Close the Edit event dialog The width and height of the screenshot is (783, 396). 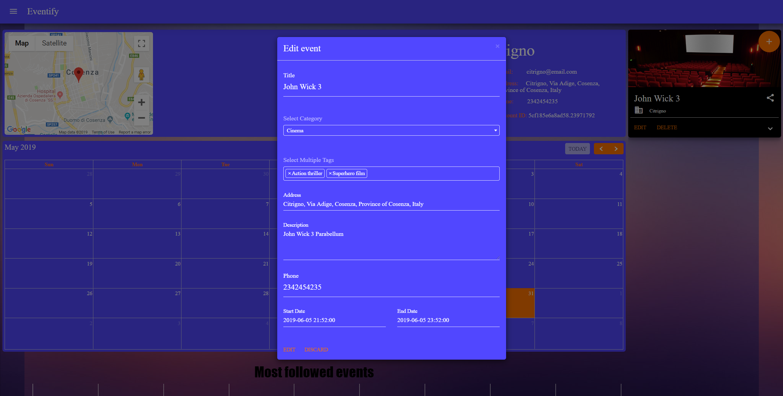click(498, 46)
